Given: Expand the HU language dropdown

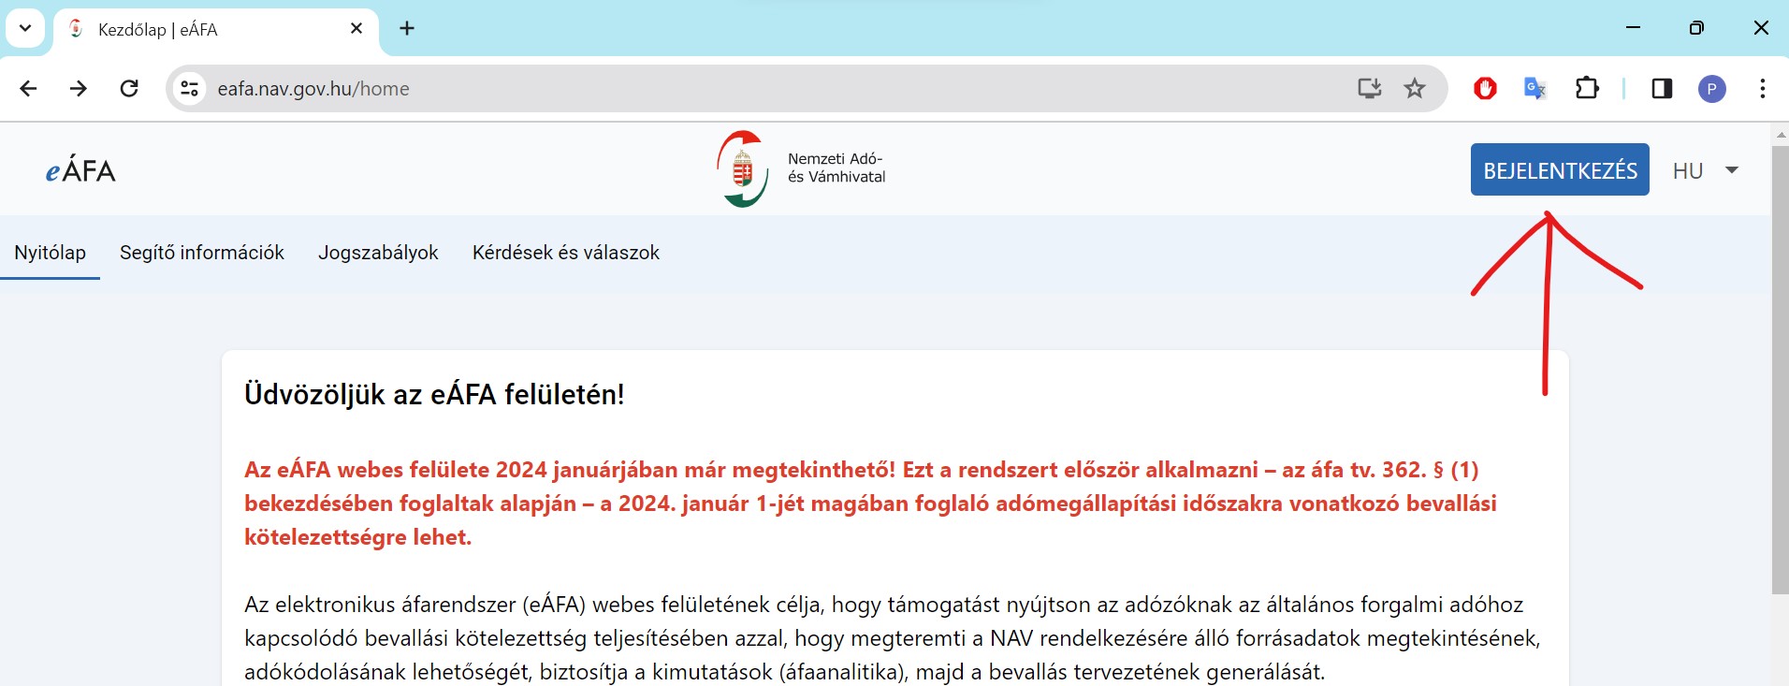Looking at the screenshot, I should (x=1705, y=170).
